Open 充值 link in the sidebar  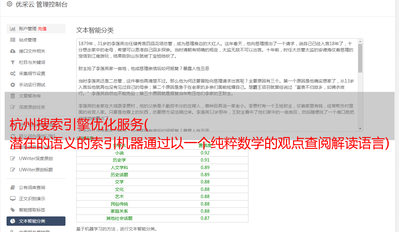[42, 29]
